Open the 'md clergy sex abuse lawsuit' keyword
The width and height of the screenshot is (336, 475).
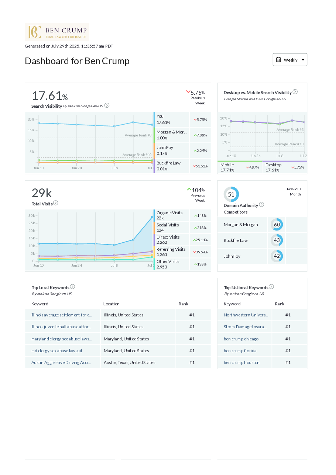pyautogui.click(x=57, y=351)
